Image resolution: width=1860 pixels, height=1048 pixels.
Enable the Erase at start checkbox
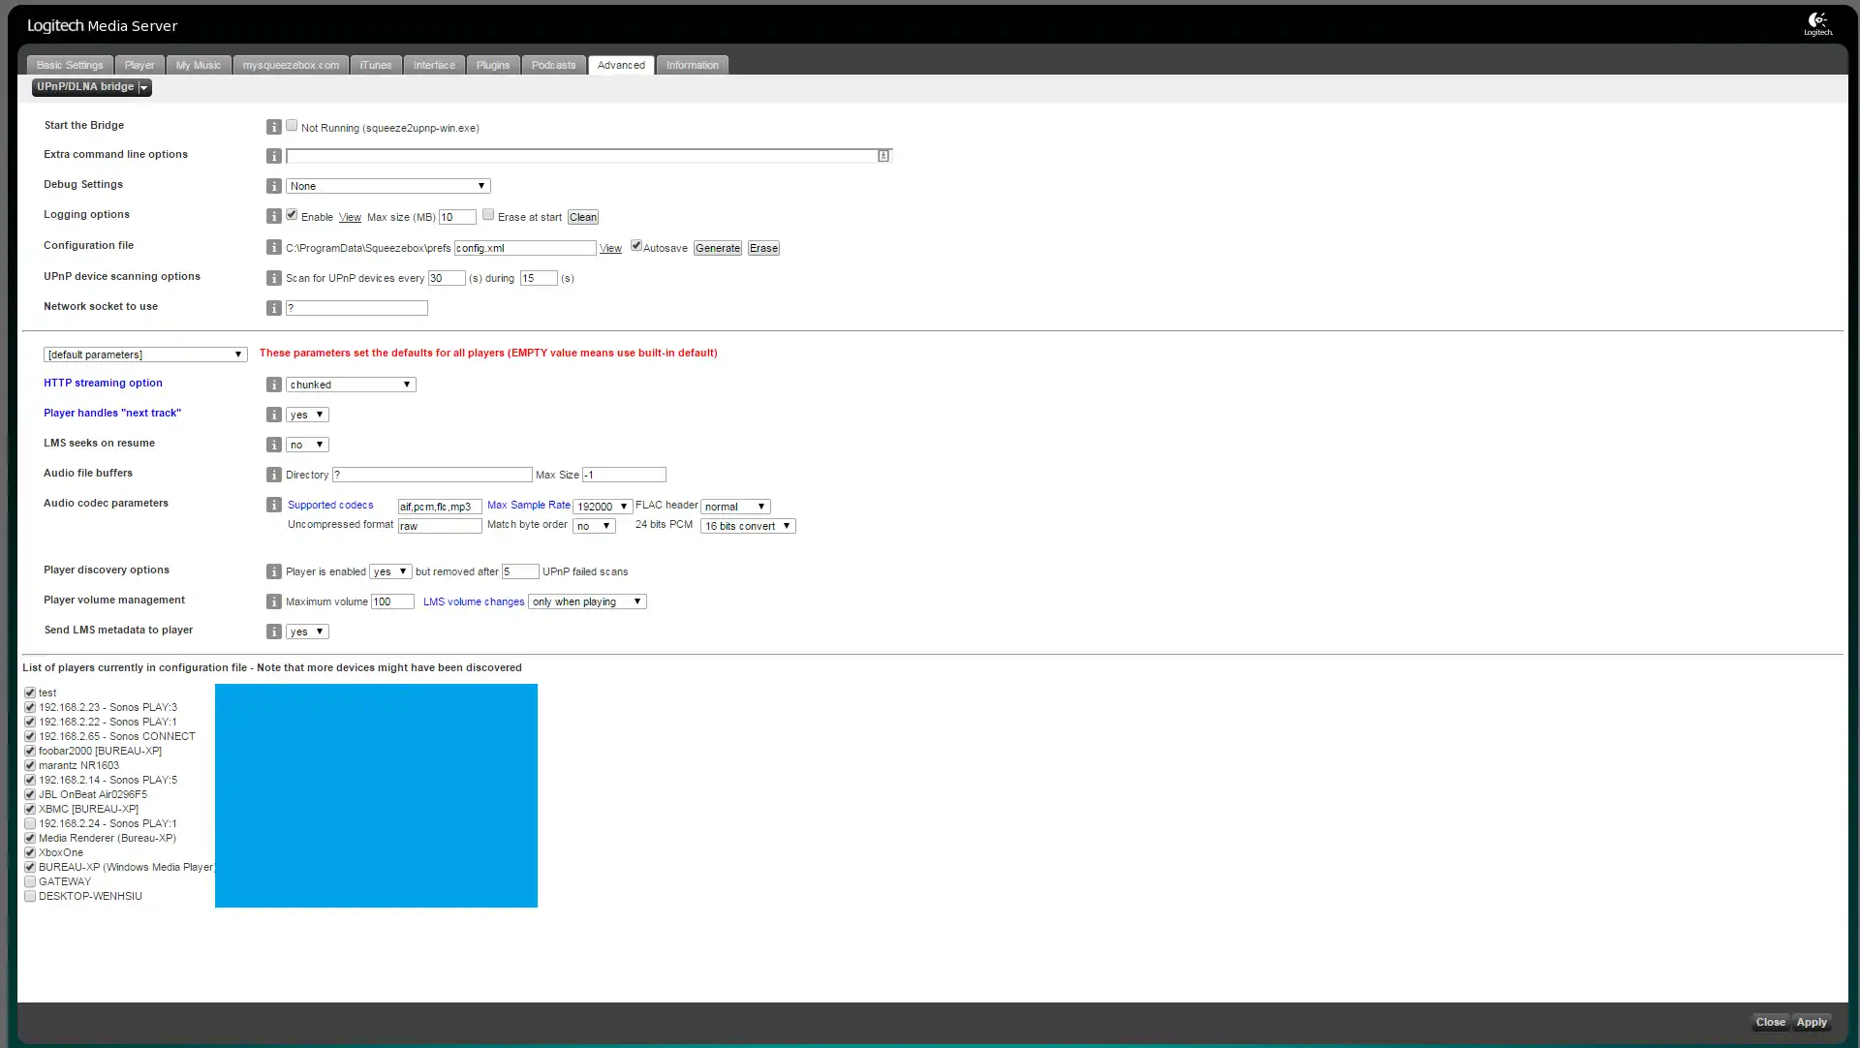488,215
